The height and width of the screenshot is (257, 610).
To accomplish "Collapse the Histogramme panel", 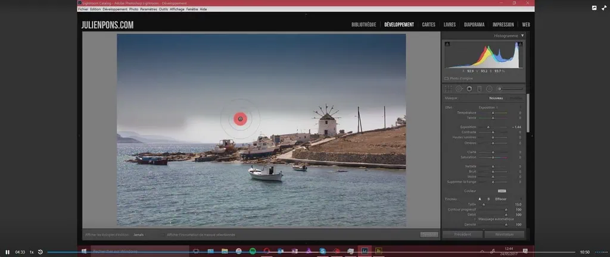I will 522,36.
